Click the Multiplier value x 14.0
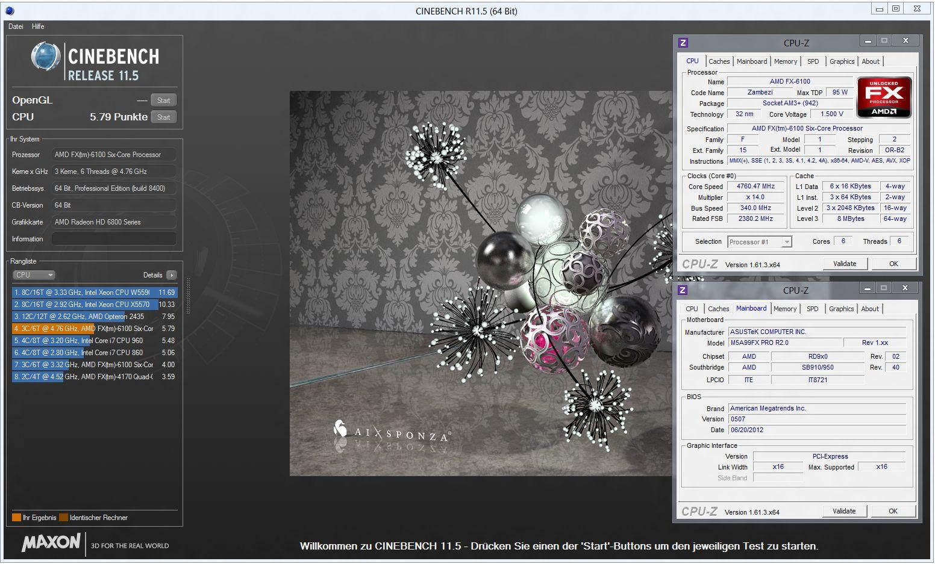Image resolution: width=935 pixels, height=564 pixels. (755, 197)
